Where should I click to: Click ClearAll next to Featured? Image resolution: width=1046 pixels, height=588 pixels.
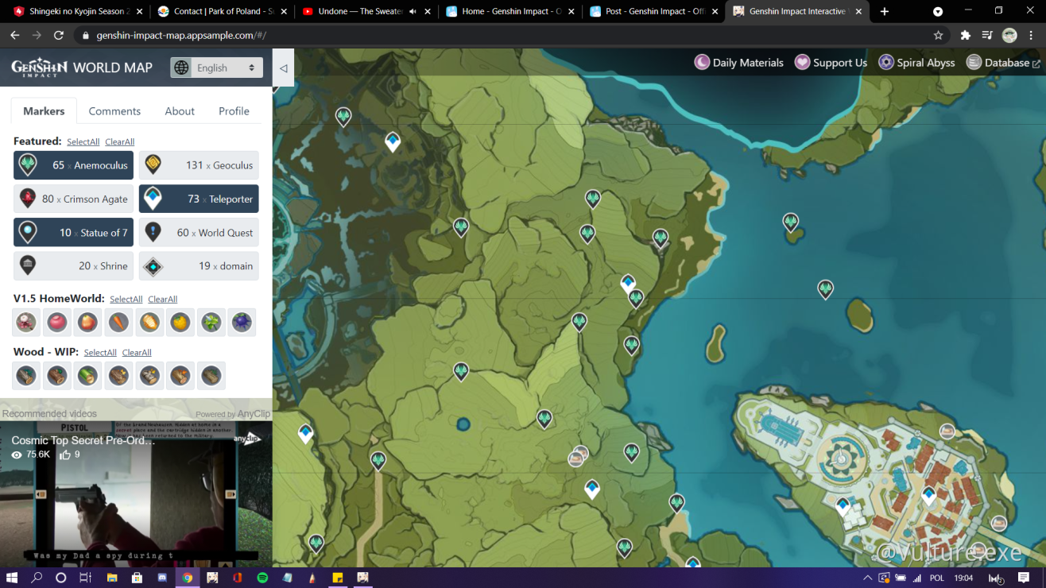(x=120, y=142)
